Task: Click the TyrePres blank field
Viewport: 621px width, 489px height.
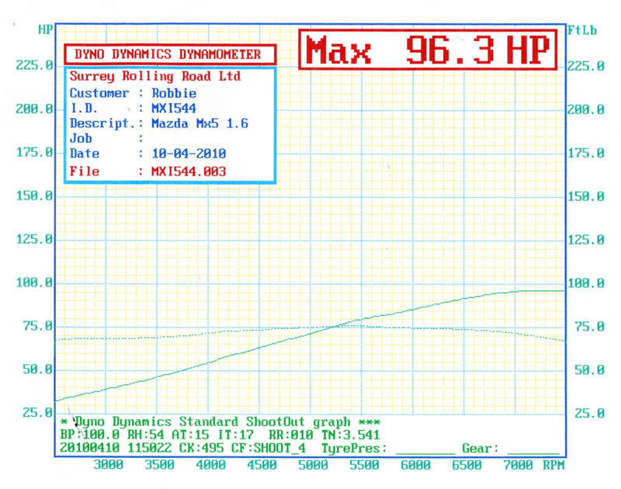Action: [x=425, y=449]
